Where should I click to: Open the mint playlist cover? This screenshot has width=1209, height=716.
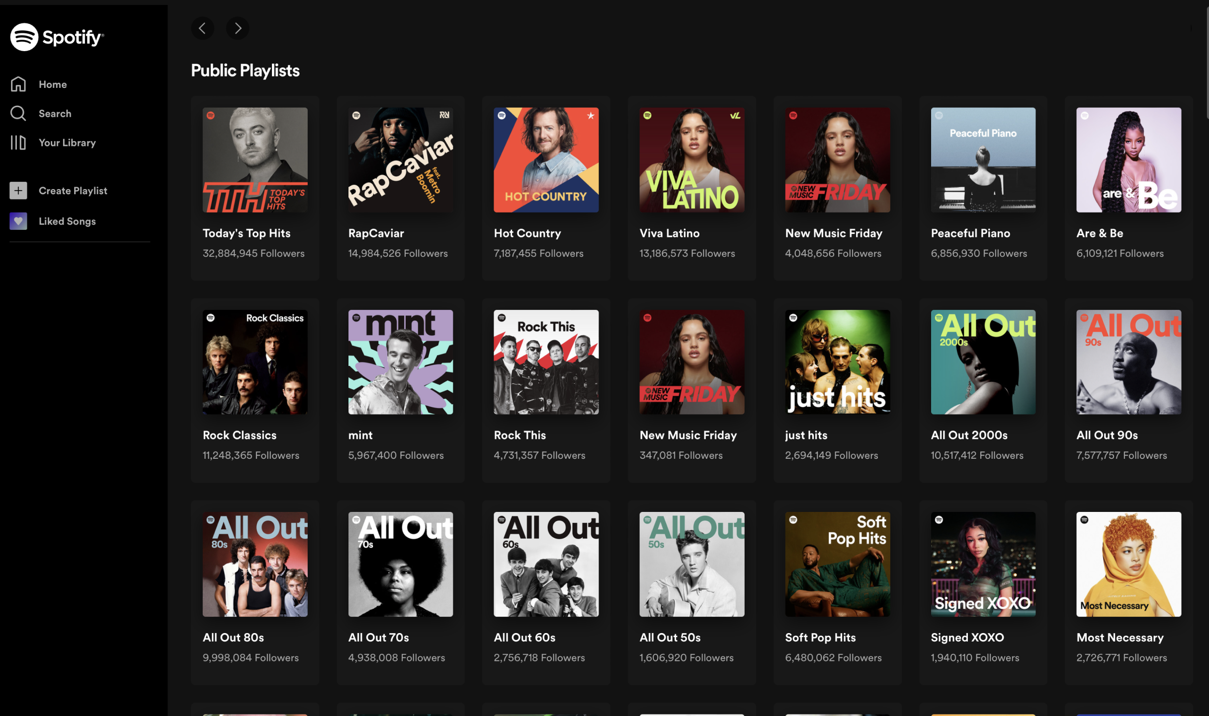tap(401, 362)
